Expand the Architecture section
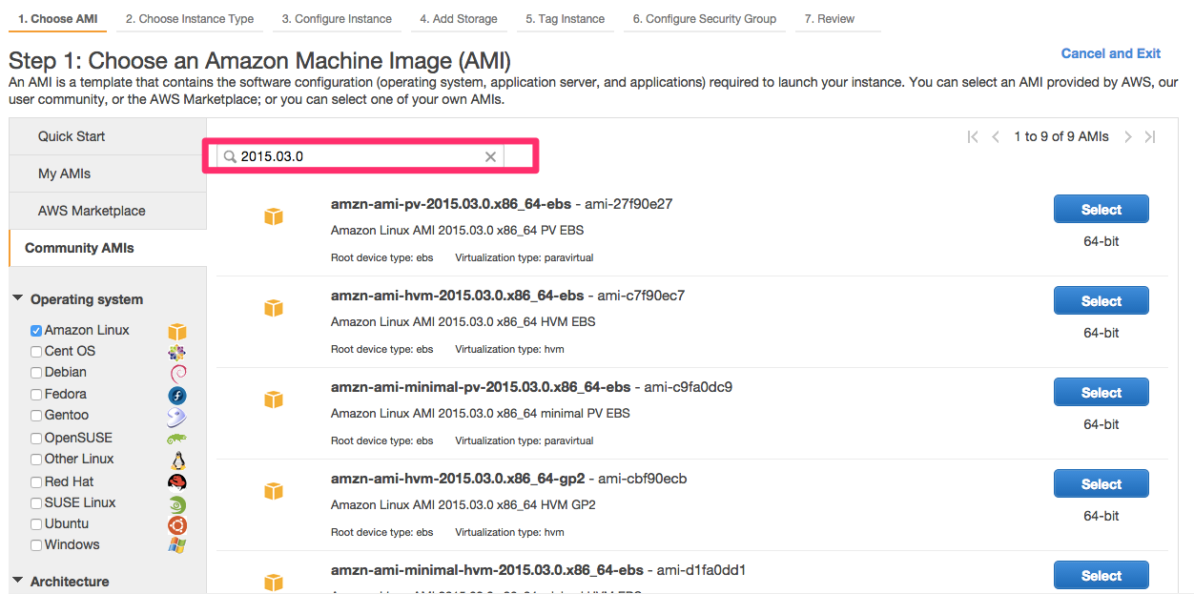 16,582
